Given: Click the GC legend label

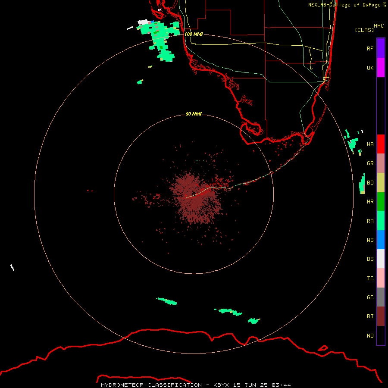Looking at the screenshot, I should click(x=370, y=297).
